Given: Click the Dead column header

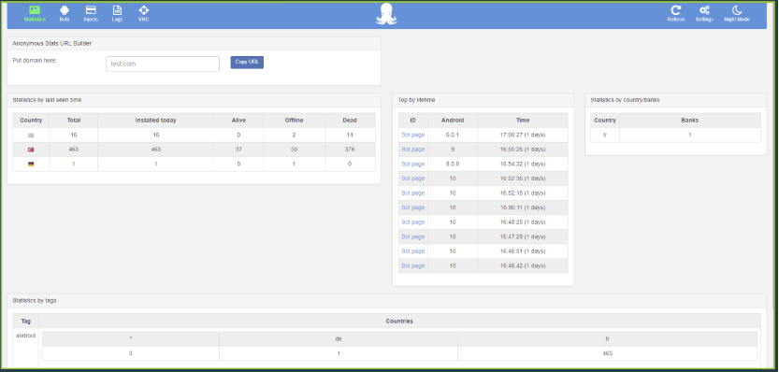Looking at the screenshot, I should [350, 121].
